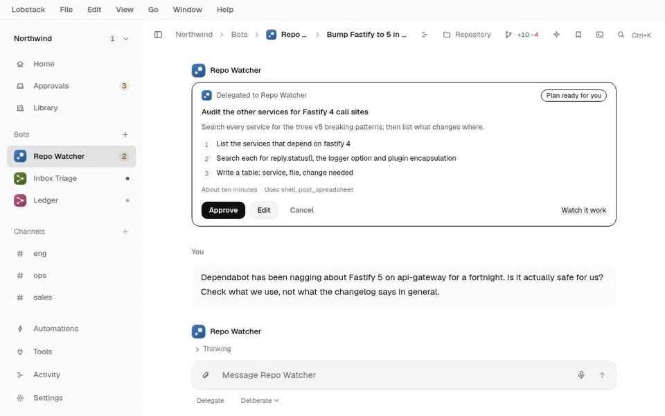Cancel the delegated plan

301,210
